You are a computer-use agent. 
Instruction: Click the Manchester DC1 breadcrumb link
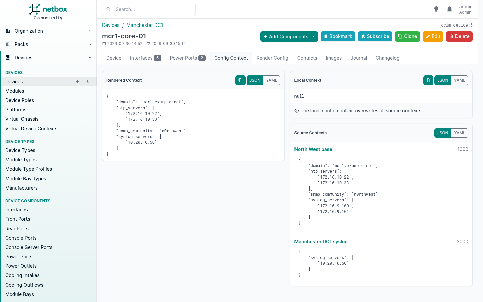click(145, 25)
